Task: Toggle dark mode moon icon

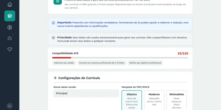Action: [10, 106]
